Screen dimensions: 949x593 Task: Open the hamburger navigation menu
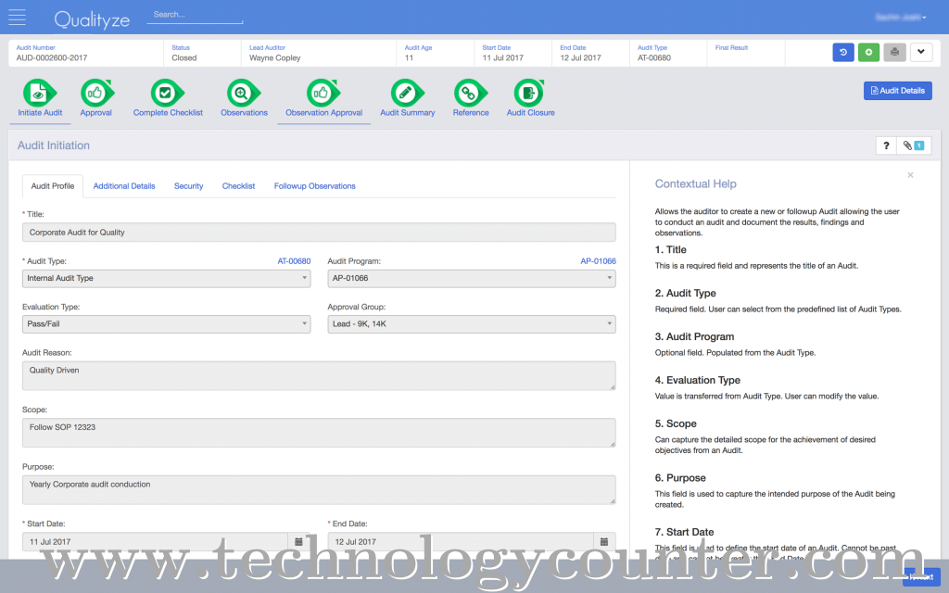click(17, 18)
